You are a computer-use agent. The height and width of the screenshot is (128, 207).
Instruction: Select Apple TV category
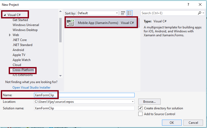[19, 55]
